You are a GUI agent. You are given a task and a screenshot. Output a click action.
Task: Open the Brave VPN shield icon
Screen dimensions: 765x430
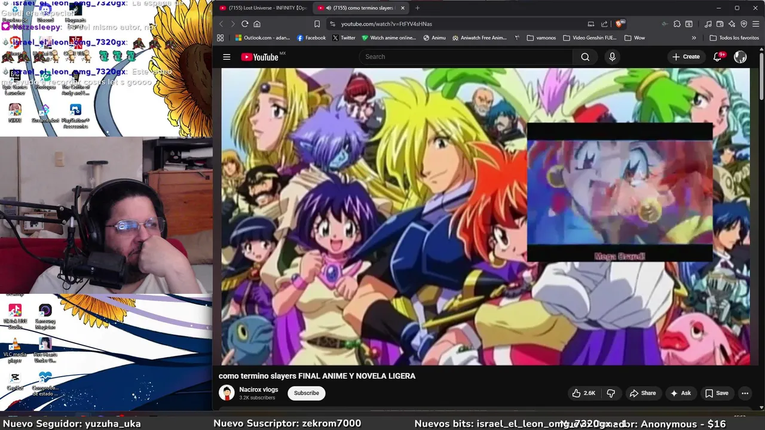743,24
